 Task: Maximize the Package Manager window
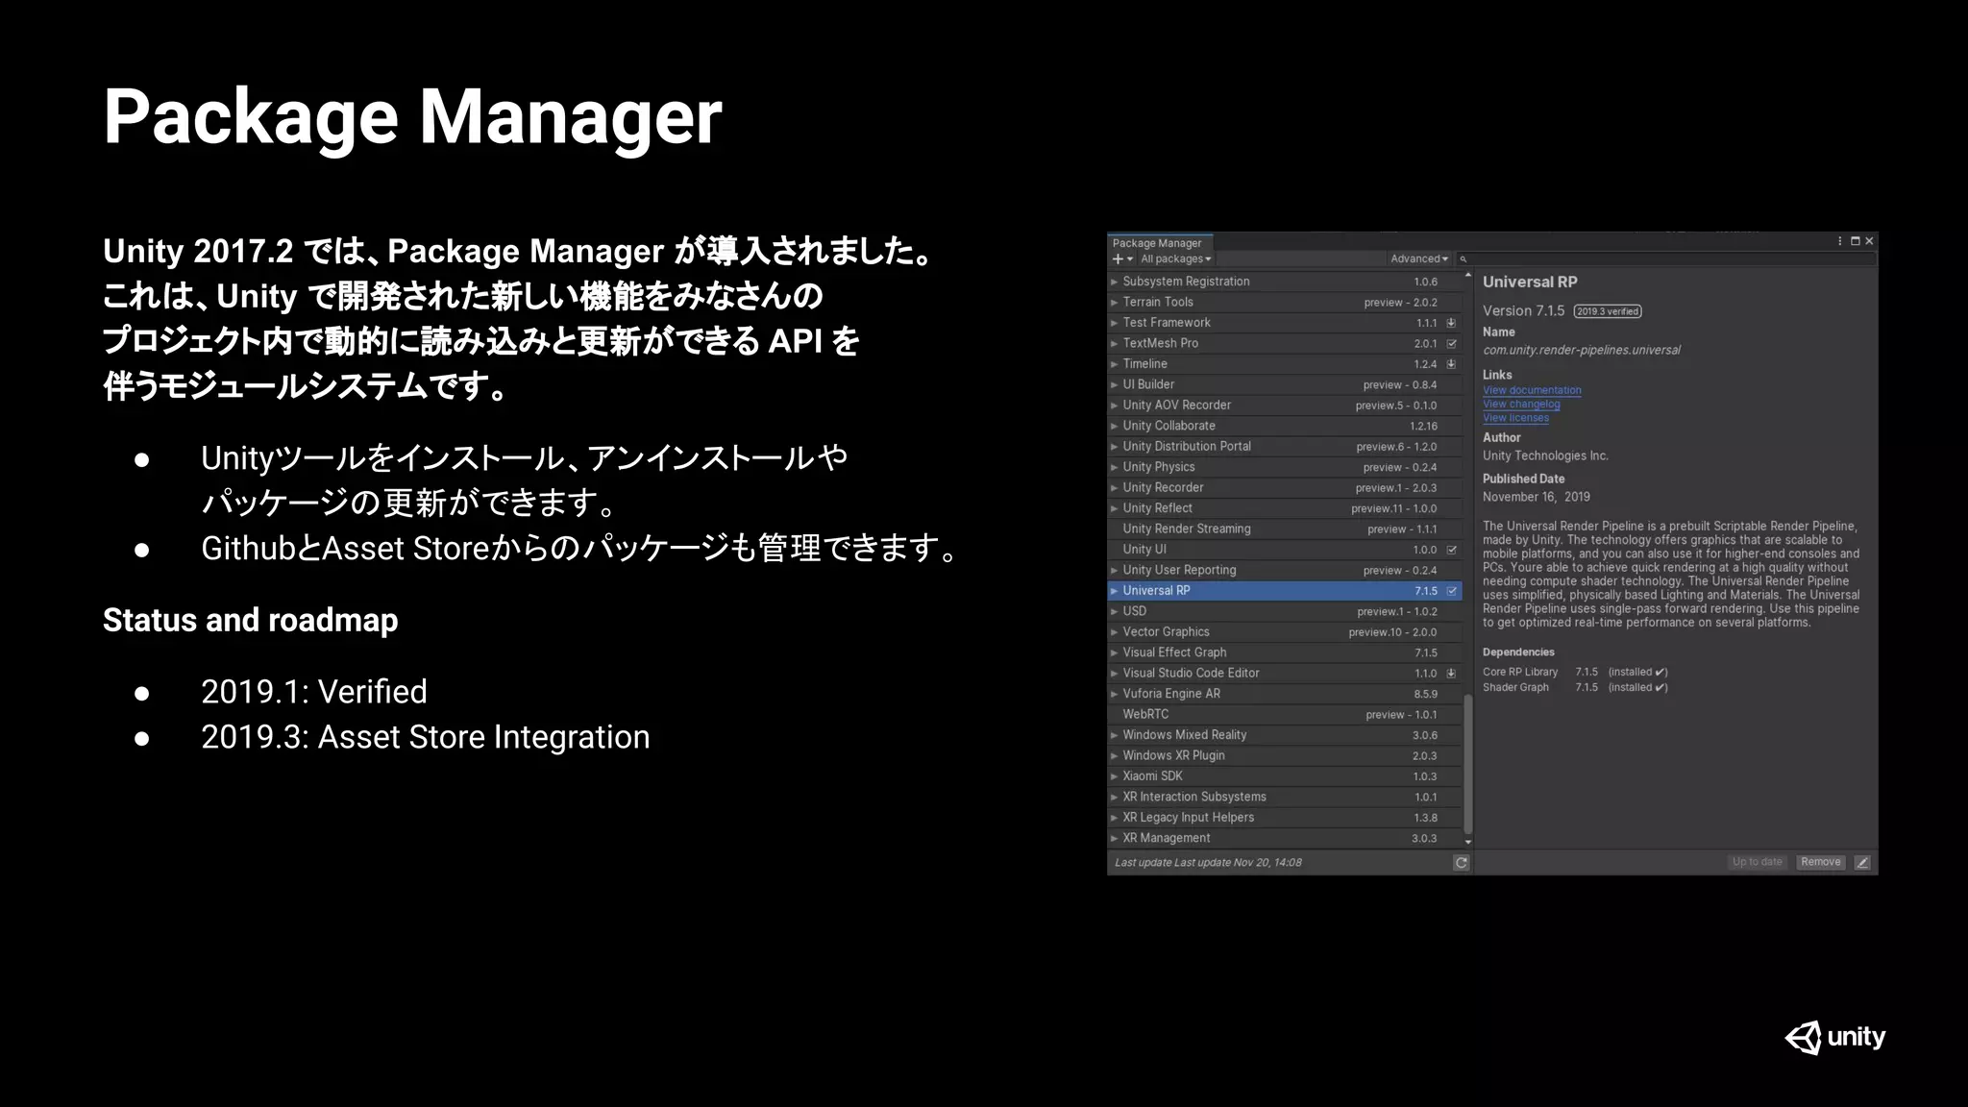pos(1856,241)
